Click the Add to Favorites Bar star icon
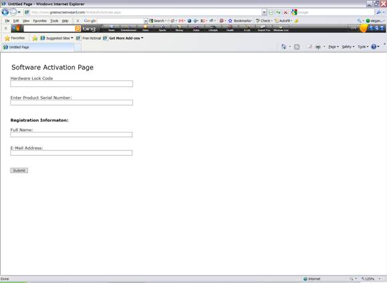Image resolution: width=387 pixels, height=283 pixels. 35,38
